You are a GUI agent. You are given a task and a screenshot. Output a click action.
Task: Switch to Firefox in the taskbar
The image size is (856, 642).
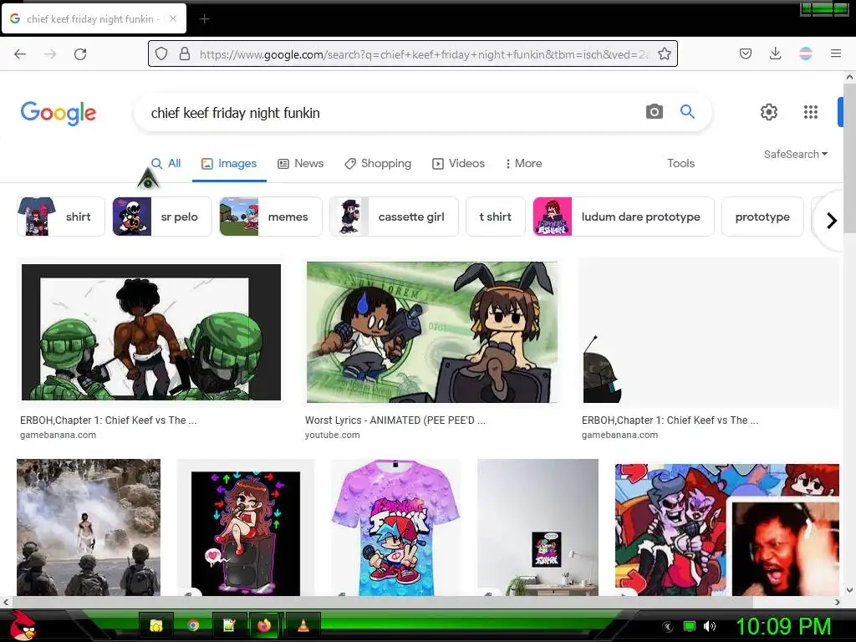click(x=265, y=625)
